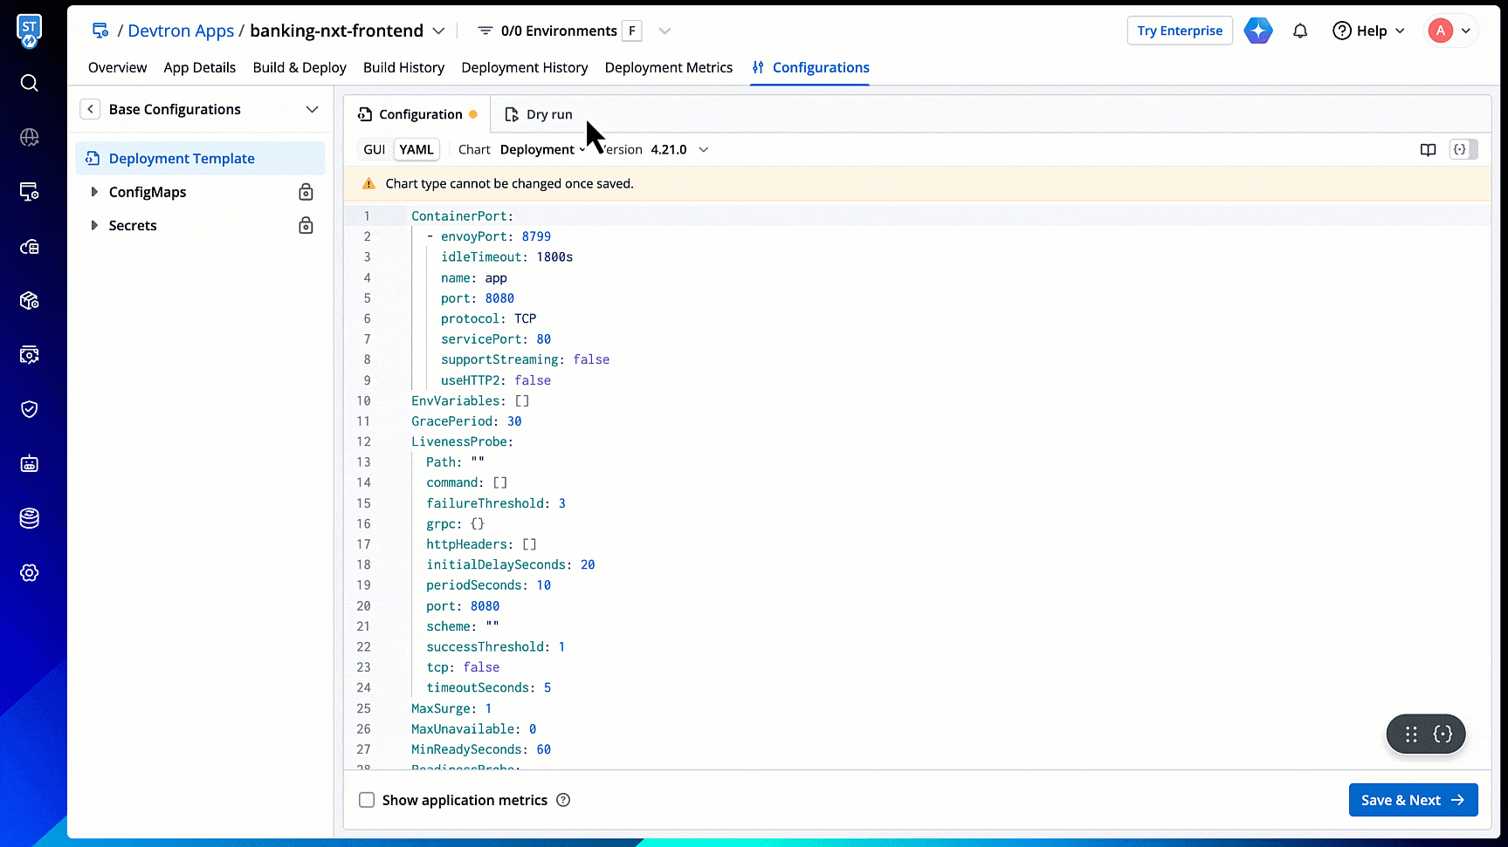
Task: Open the global settings gear icon
Action: pos(29,573)
